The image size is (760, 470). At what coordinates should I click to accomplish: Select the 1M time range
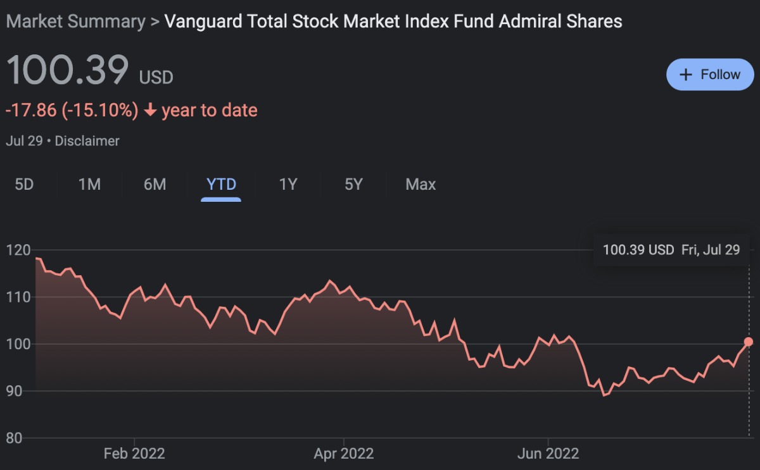pos(89,184)
